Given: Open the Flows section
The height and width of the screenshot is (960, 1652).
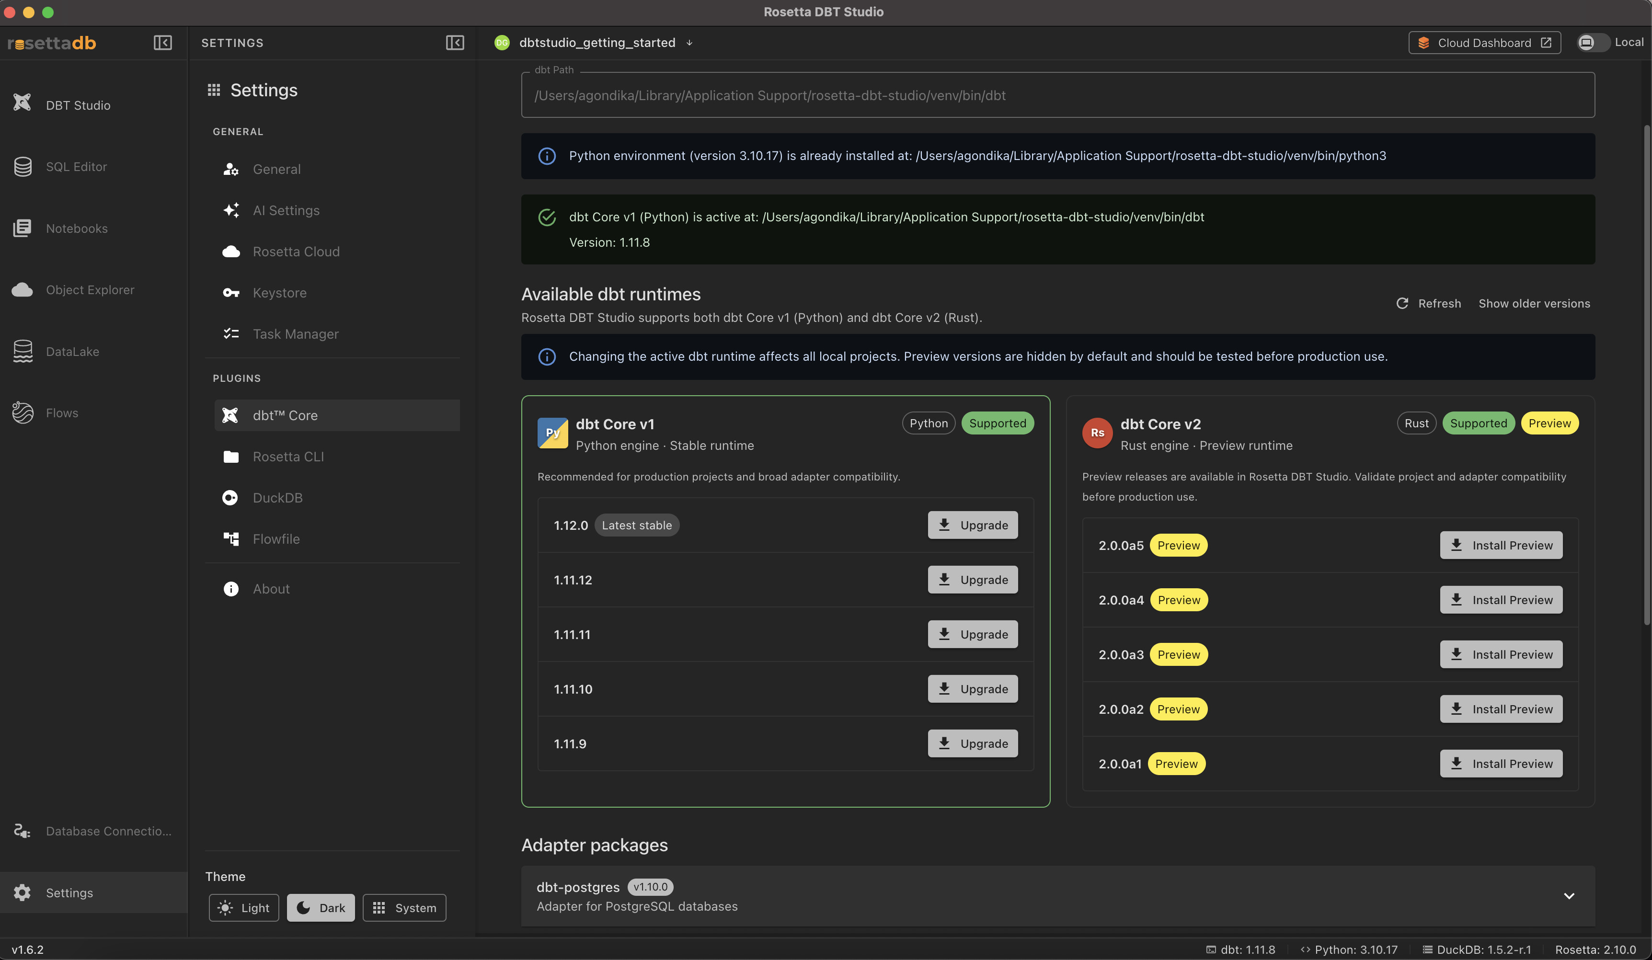Looking at the screenshot, I should 94,413.
